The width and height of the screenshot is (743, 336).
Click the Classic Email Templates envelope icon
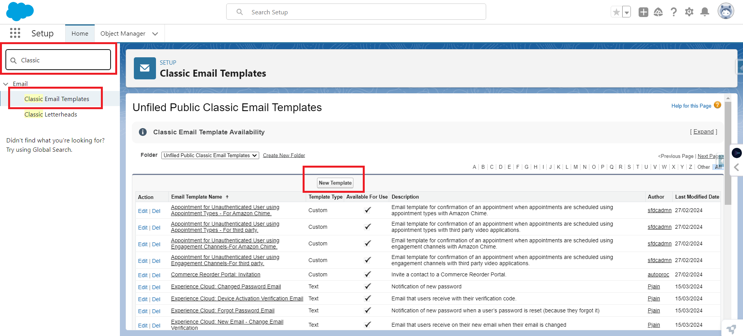coord(145,68)
